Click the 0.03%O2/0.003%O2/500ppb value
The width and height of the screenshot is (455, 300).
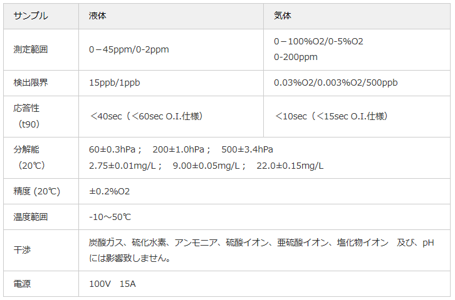coord(335,82)
